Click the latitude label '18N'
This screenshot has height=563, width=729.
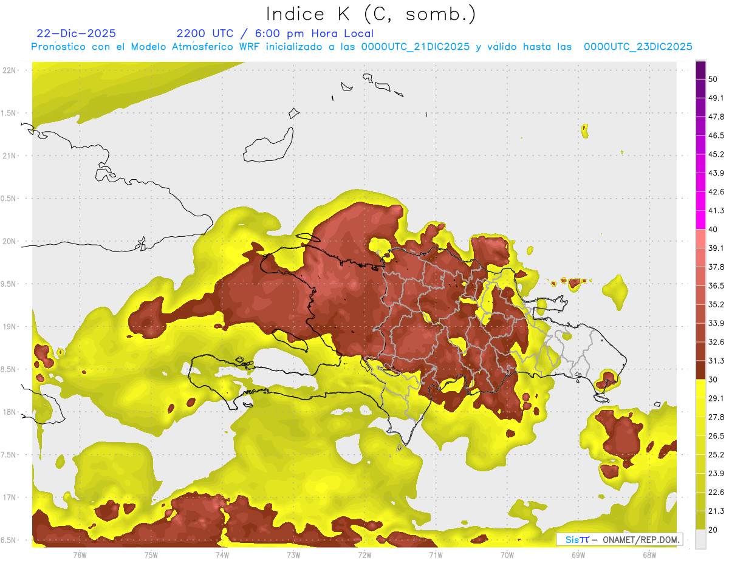[x=9, y=412]
